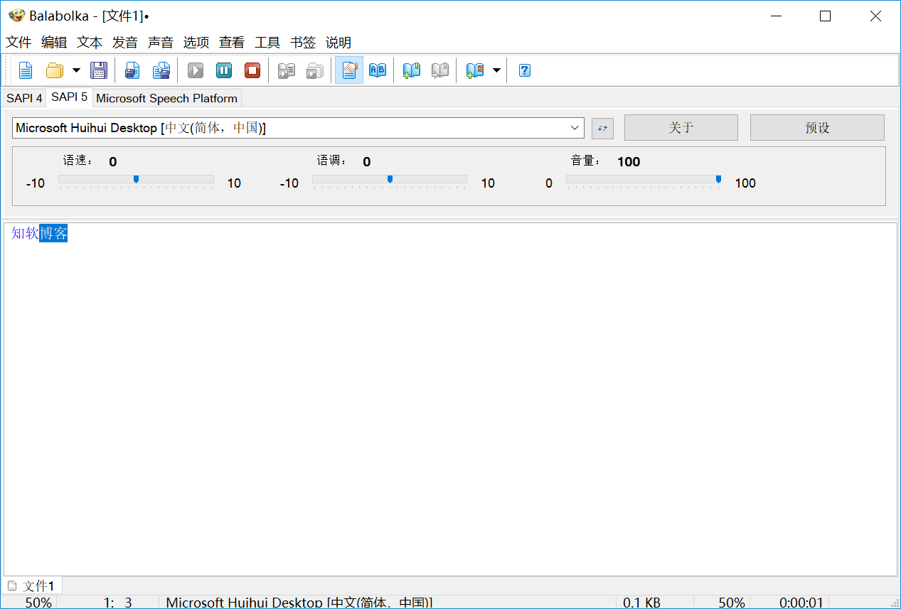Switch to the SAPI 4 tab
The width and height of the screenshot is (901, 609).
click(24, 98)
